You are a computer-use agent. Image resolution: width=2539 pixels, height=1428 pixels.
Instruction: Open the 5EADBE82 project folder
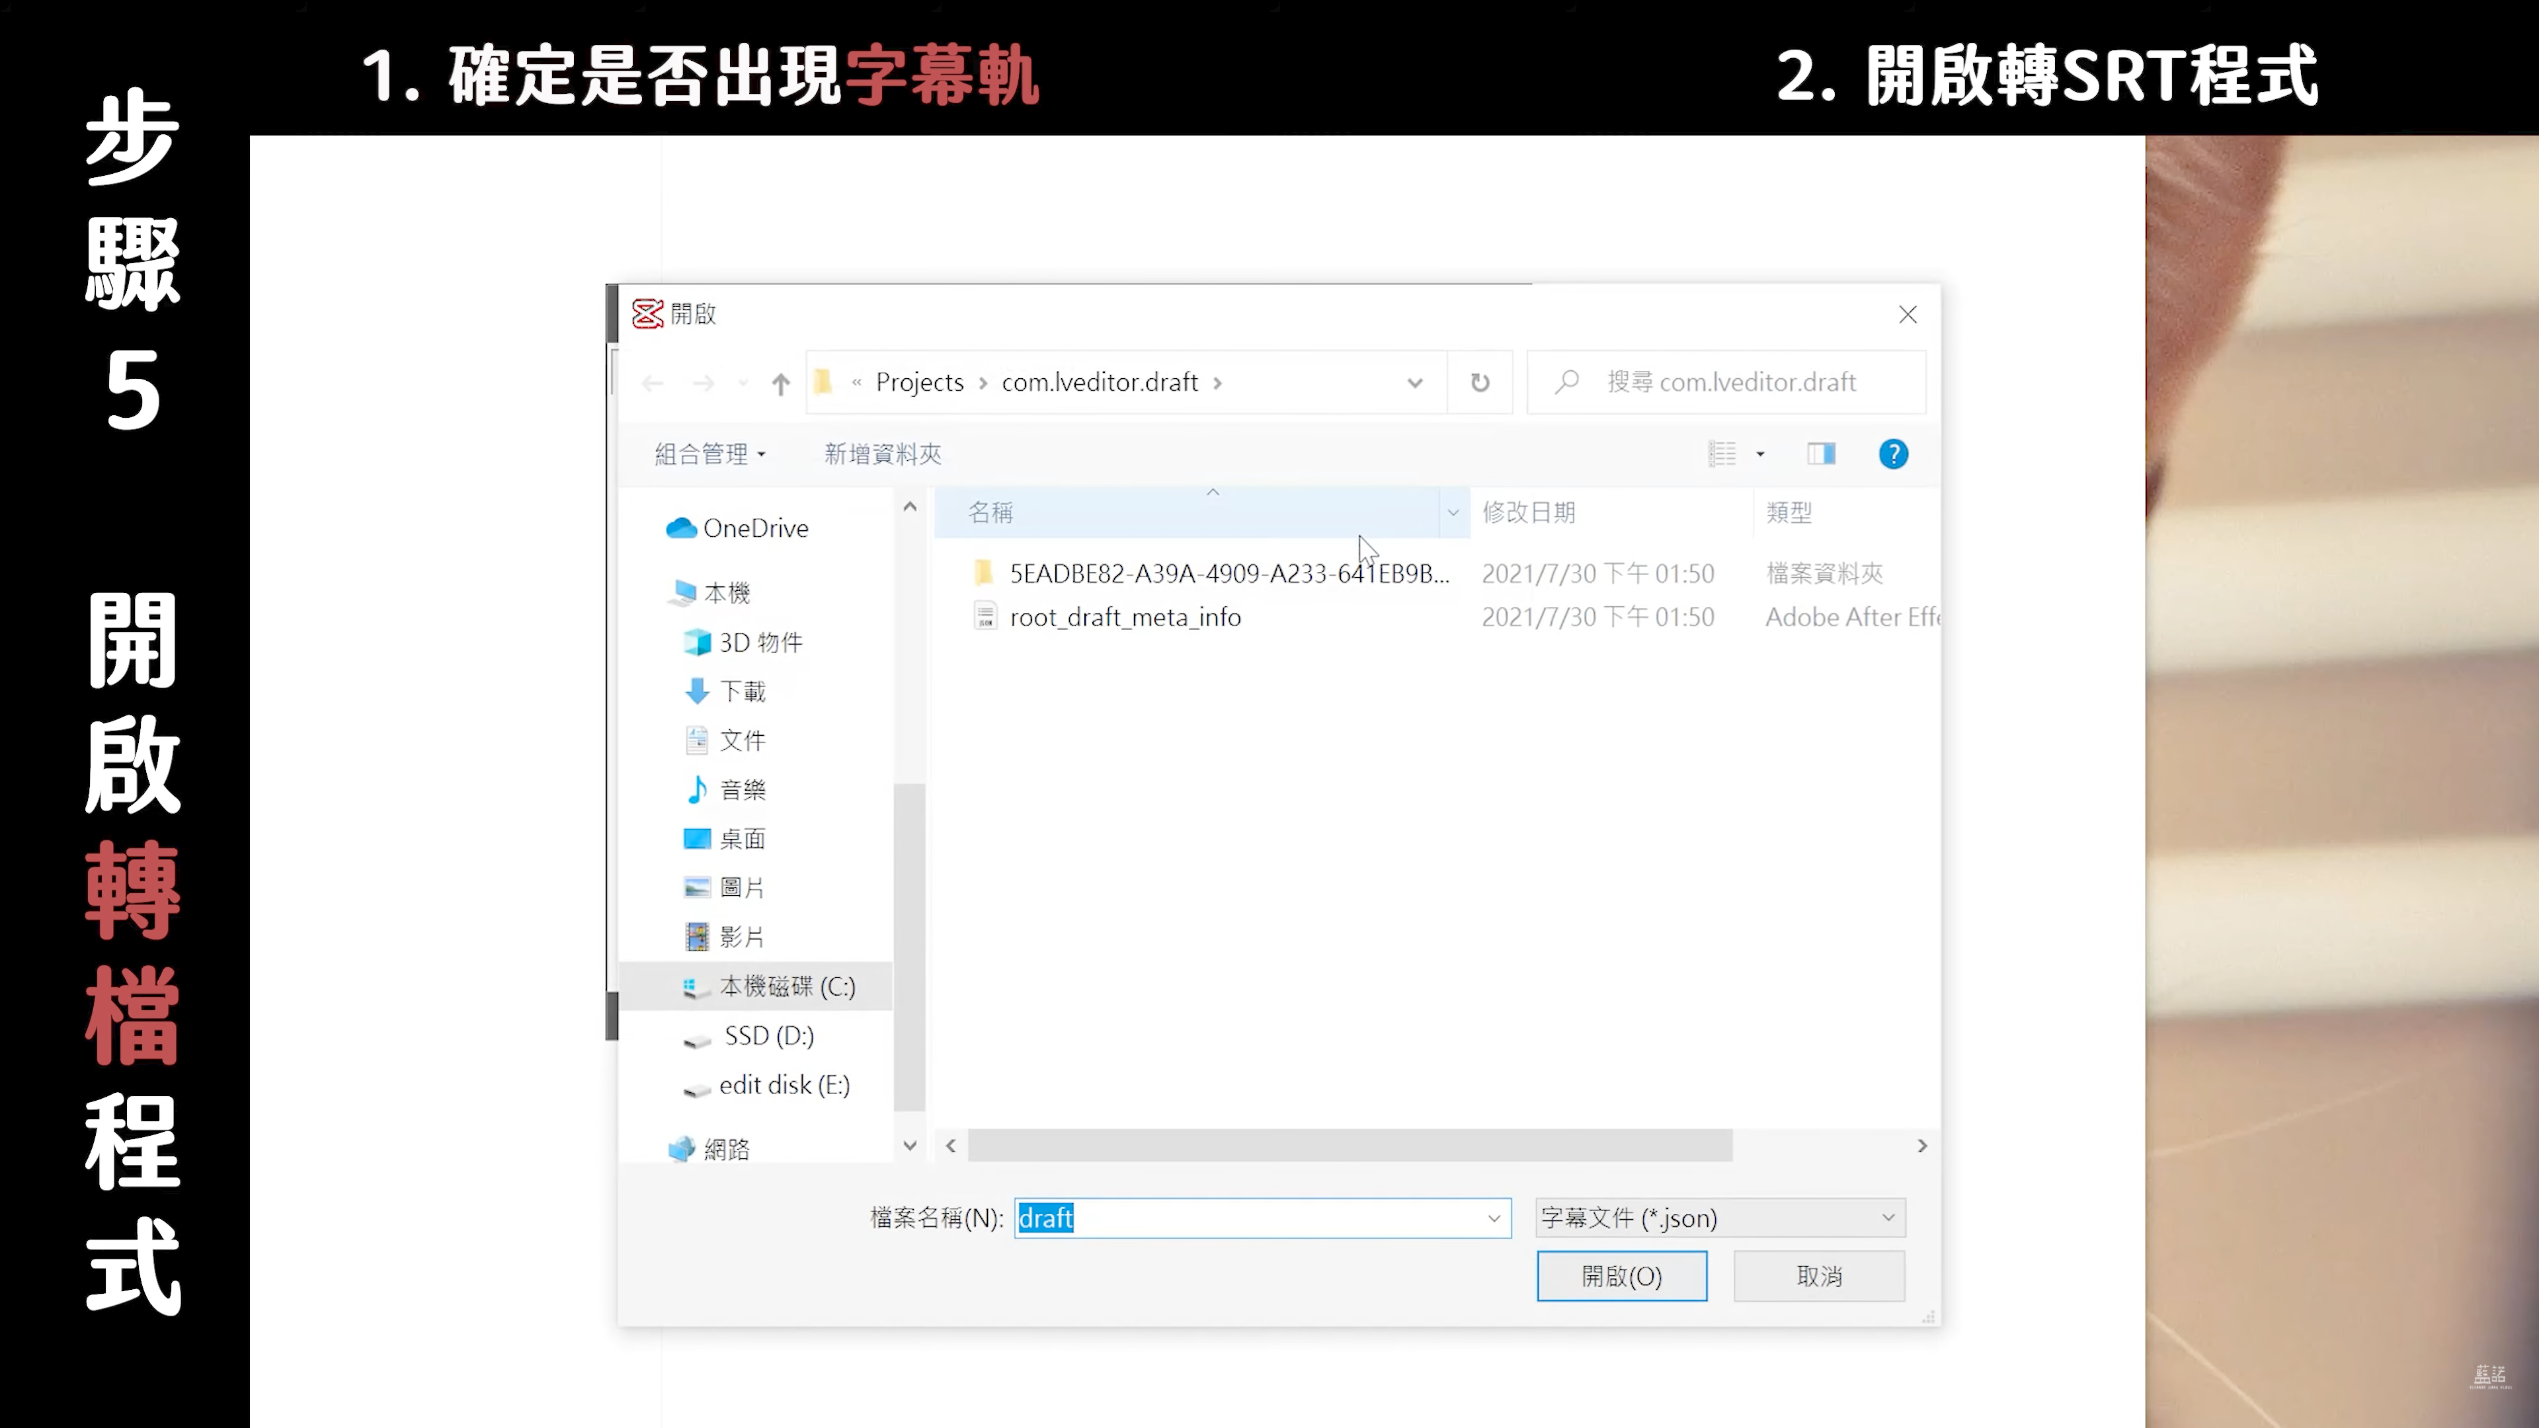pyautogui.click(x=1228, y=574)
